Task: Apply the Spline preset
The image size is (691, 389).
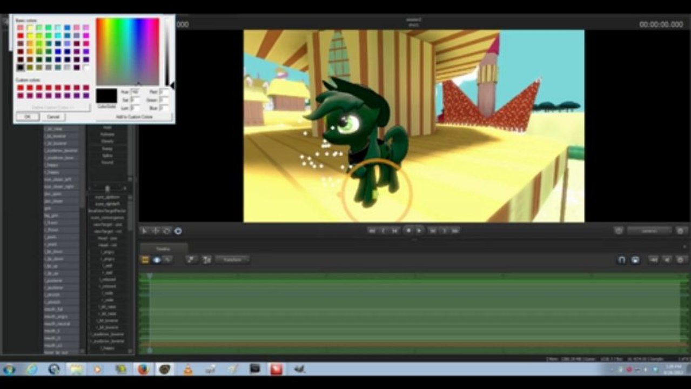Action: pos(107,155)
